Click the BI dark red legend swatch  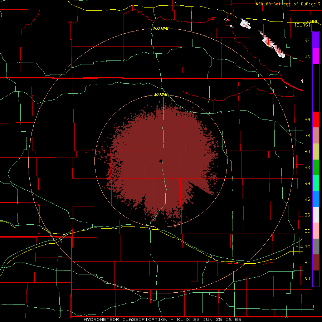(x=316, y=263)
